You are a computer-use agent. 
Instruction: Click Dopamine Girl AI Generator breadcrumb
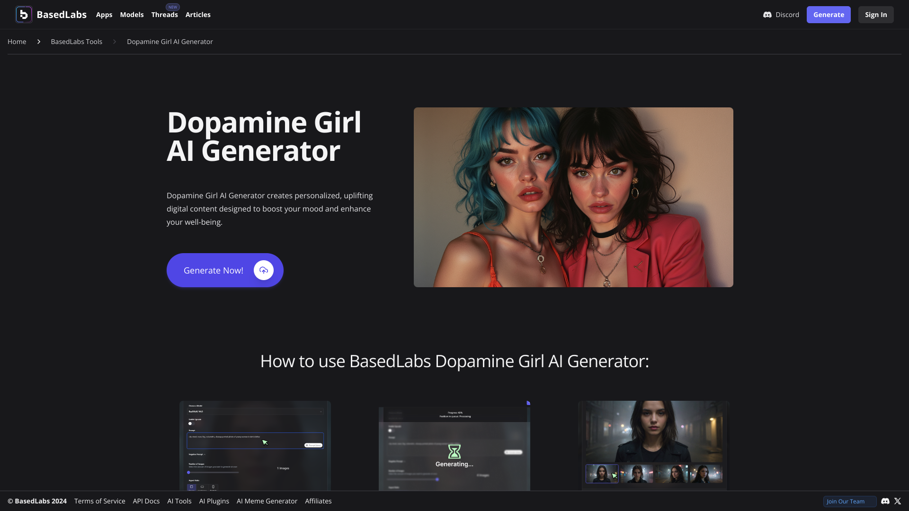pos(170,42)
